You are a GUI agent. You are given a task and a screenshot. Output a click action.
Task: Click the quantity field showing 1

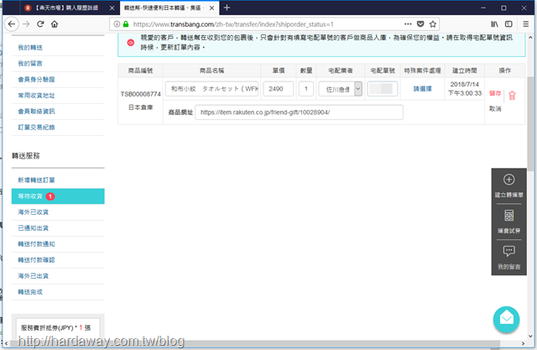[305, 89]
